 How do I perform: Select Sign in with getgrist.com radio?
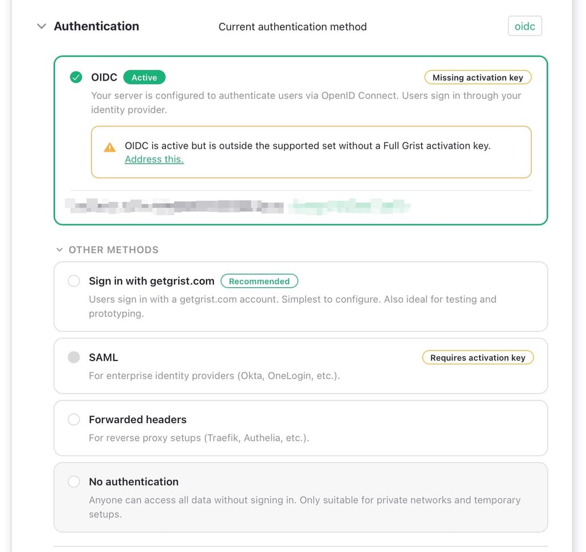(x=74, y=281)
